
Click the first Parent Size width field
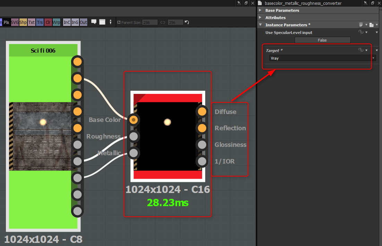point(150,23)
